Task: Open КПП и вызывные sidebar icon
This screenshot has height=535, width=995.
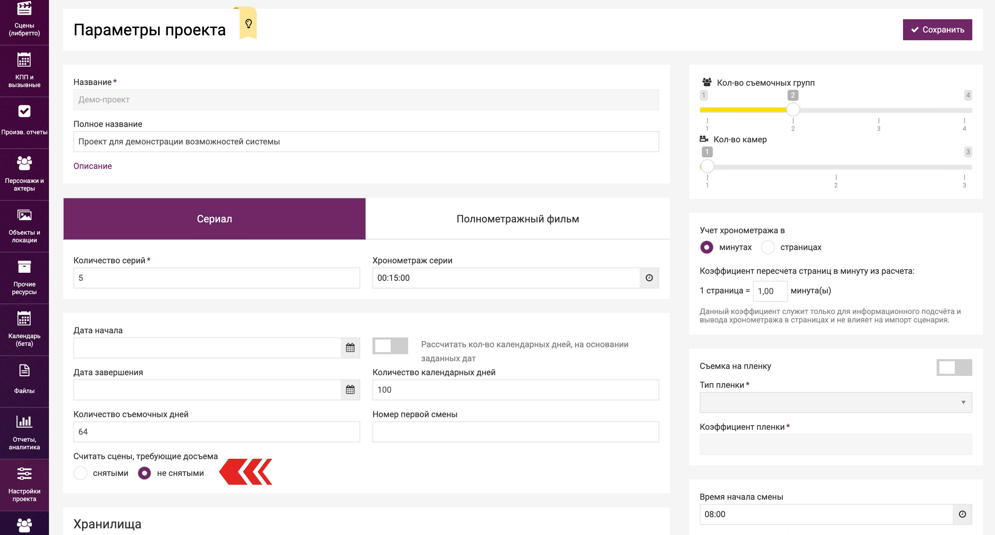Action: click(24, 60)
